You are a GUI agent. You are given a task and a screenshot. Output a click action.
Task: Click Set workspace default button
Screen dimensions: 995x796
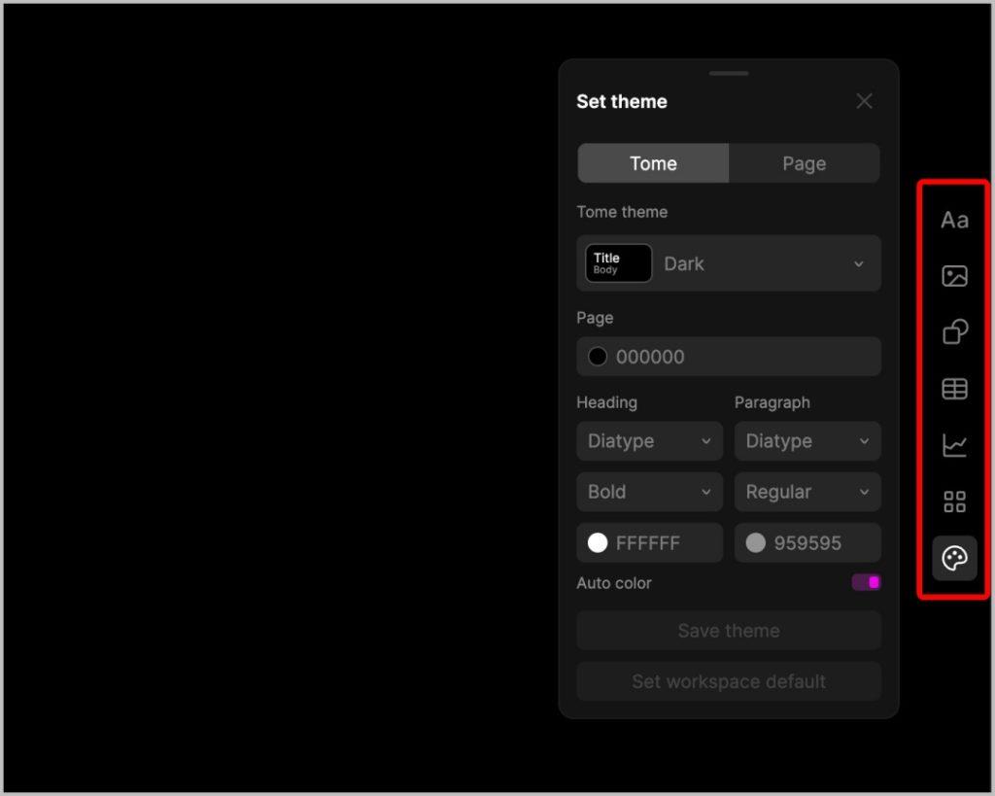729,681
